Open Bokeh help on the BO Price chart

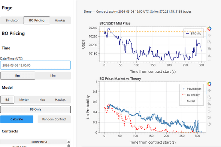[x=209, y=124]
